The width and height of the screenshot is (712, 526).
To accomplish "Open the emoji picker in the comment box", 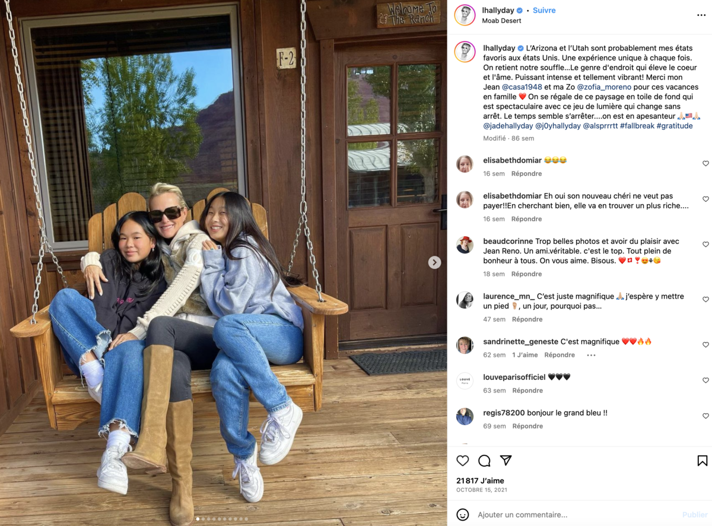I will tap(463, 515).
